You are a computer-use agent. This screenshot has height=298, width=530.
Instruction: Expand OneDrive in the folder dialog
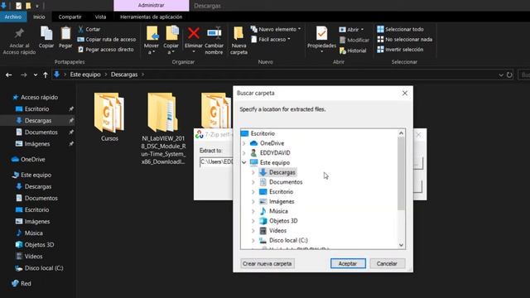coord(244,143)
